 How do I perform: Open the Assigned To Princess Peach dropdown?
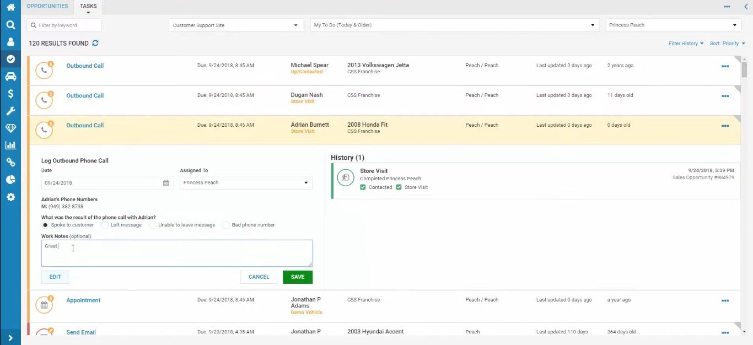click(x=246, y=183)
